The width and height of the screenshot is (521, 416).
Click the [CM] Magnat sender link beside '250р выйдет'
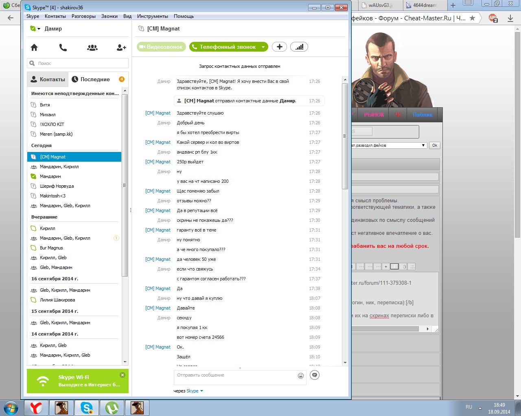click(x=158, y=162)
